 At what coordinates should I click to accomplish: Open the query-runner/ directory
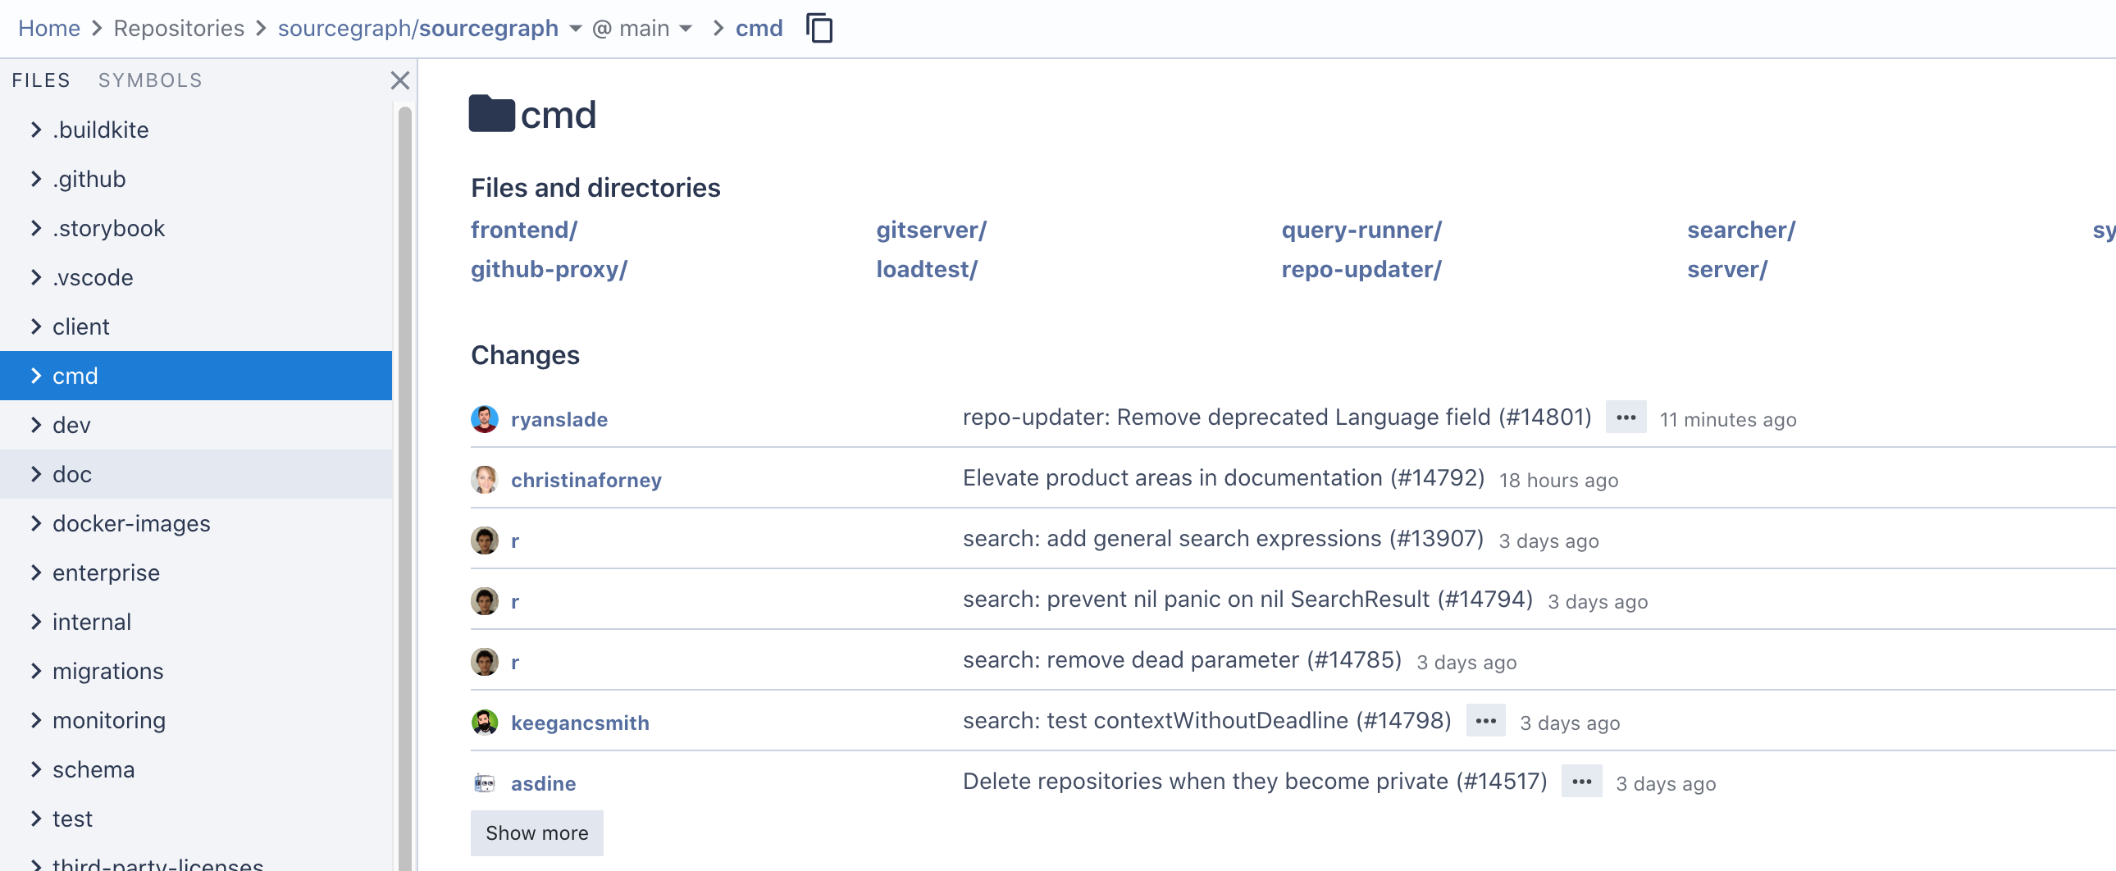[x=1361, y=230]
